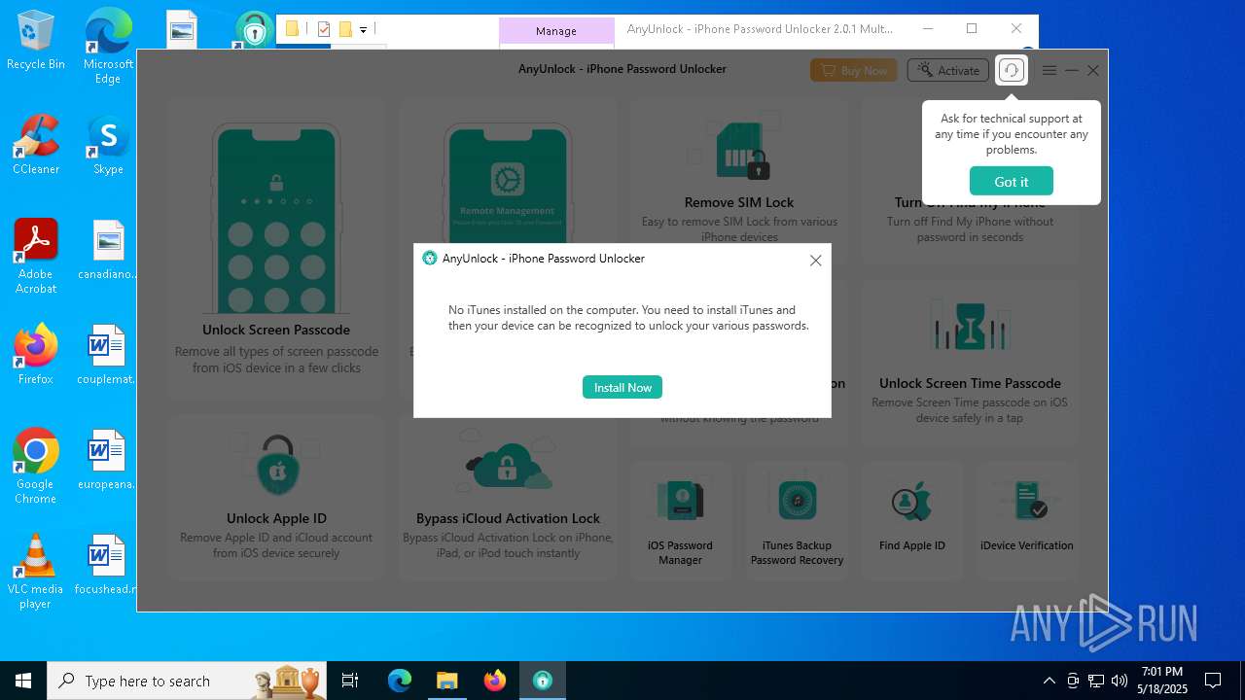Open the Microsoft Edge desktop shortcut
1245x700 pixels.
point(108,47)
